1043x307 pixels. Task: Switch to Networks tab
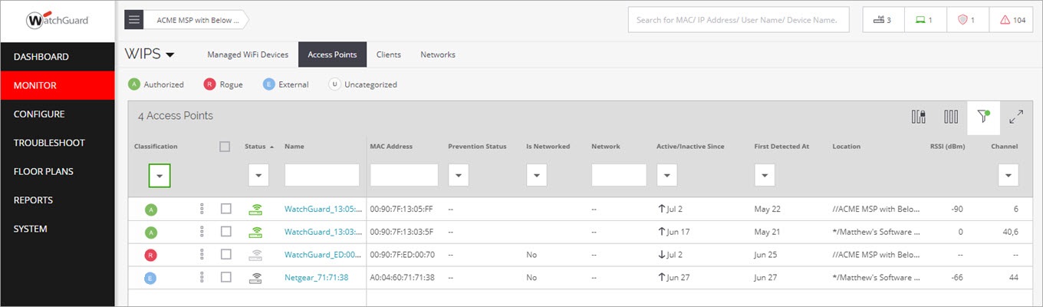tap(438, 54)
